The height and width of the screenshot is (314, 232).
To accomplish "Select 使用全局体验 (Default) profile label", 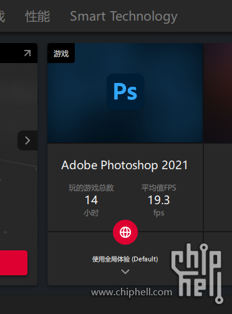I will click(x=125, y=259).
